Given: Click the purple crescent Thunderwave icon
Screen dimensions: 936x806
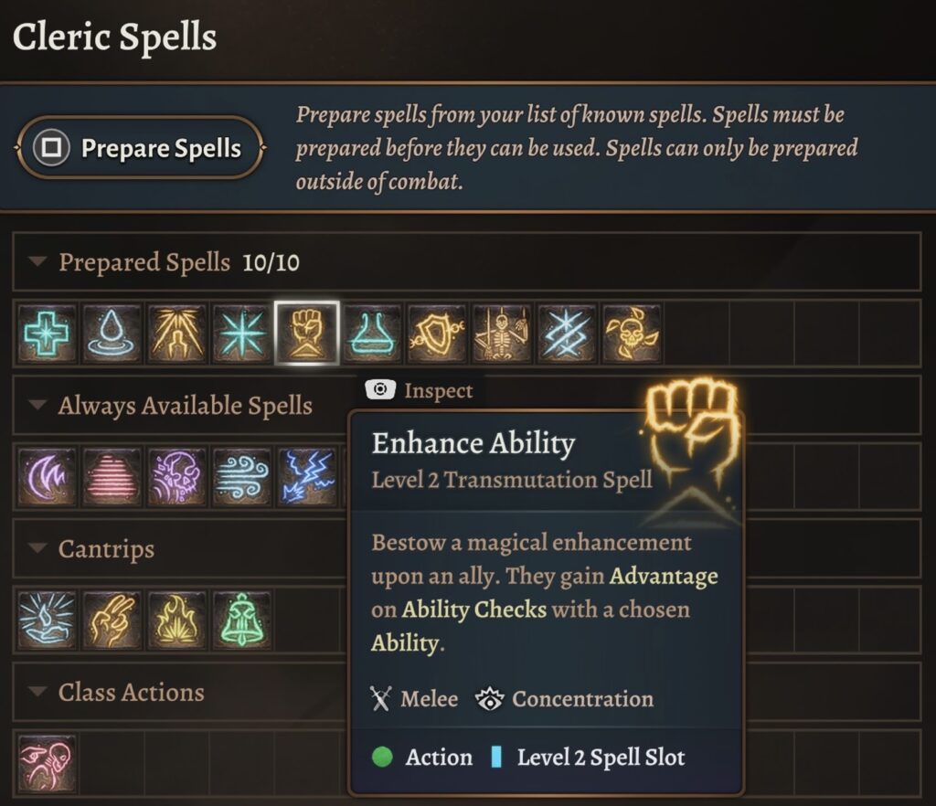Looking at the screenshot, I should tap(48, 477).
